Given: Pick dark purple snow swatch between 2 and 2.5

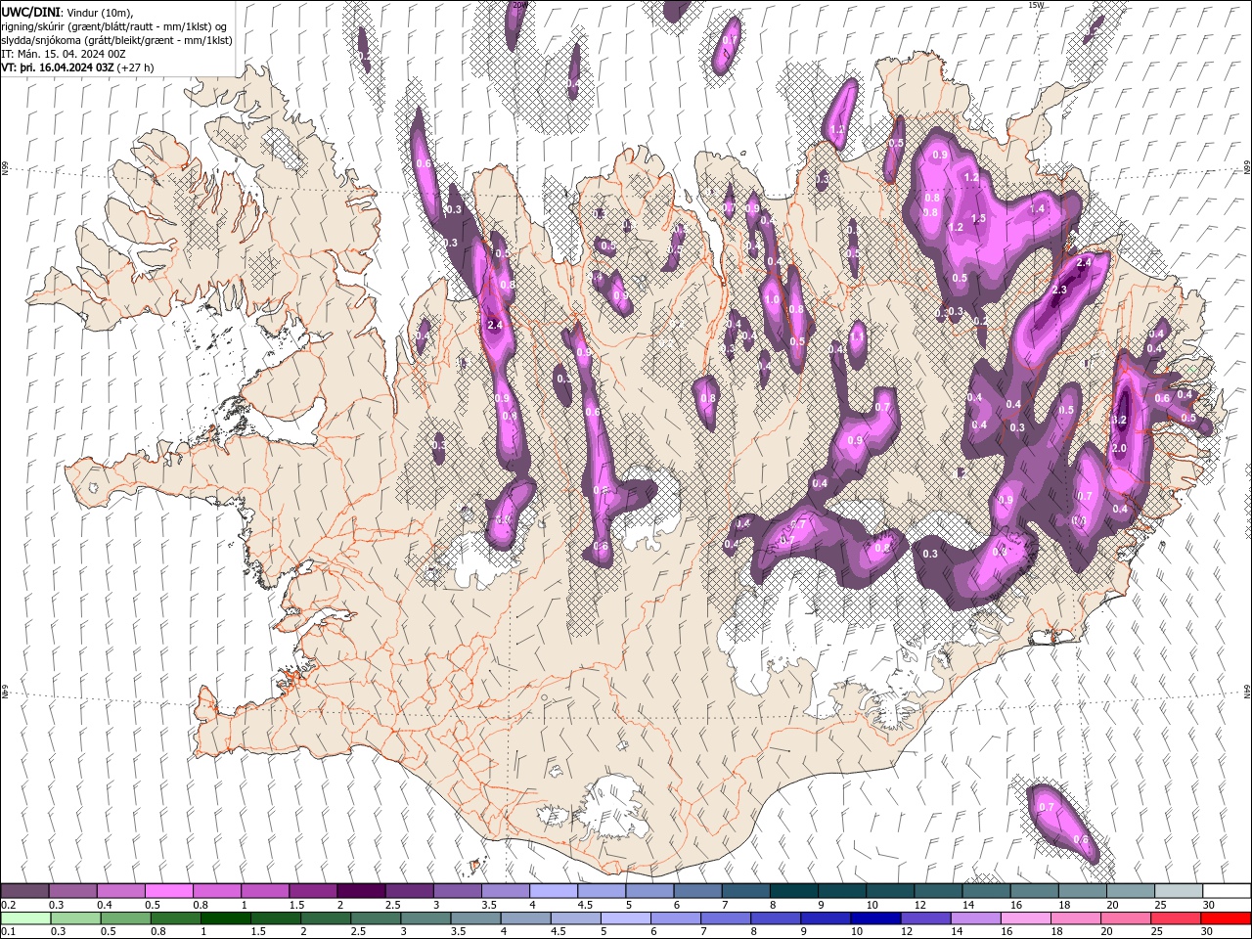Looking at the screenshot, I should [360, 891].
